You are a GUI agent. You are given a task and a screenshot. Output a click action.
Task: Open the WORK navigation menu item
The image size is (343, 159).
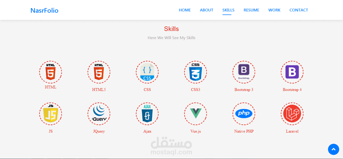tap(274, 10)
